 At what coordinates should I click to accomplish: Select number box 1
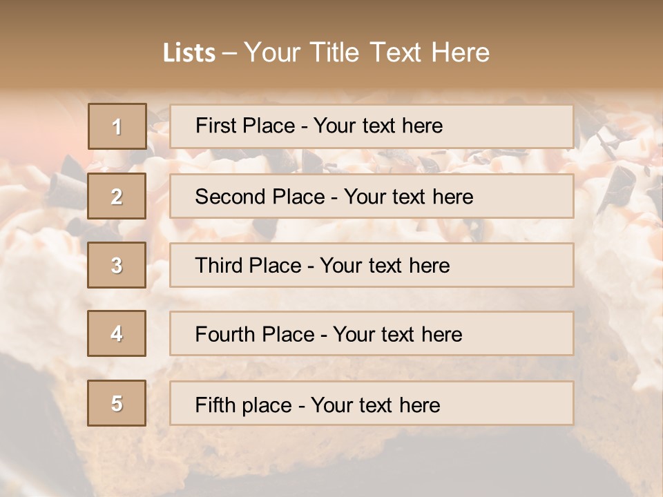point(117,126)
